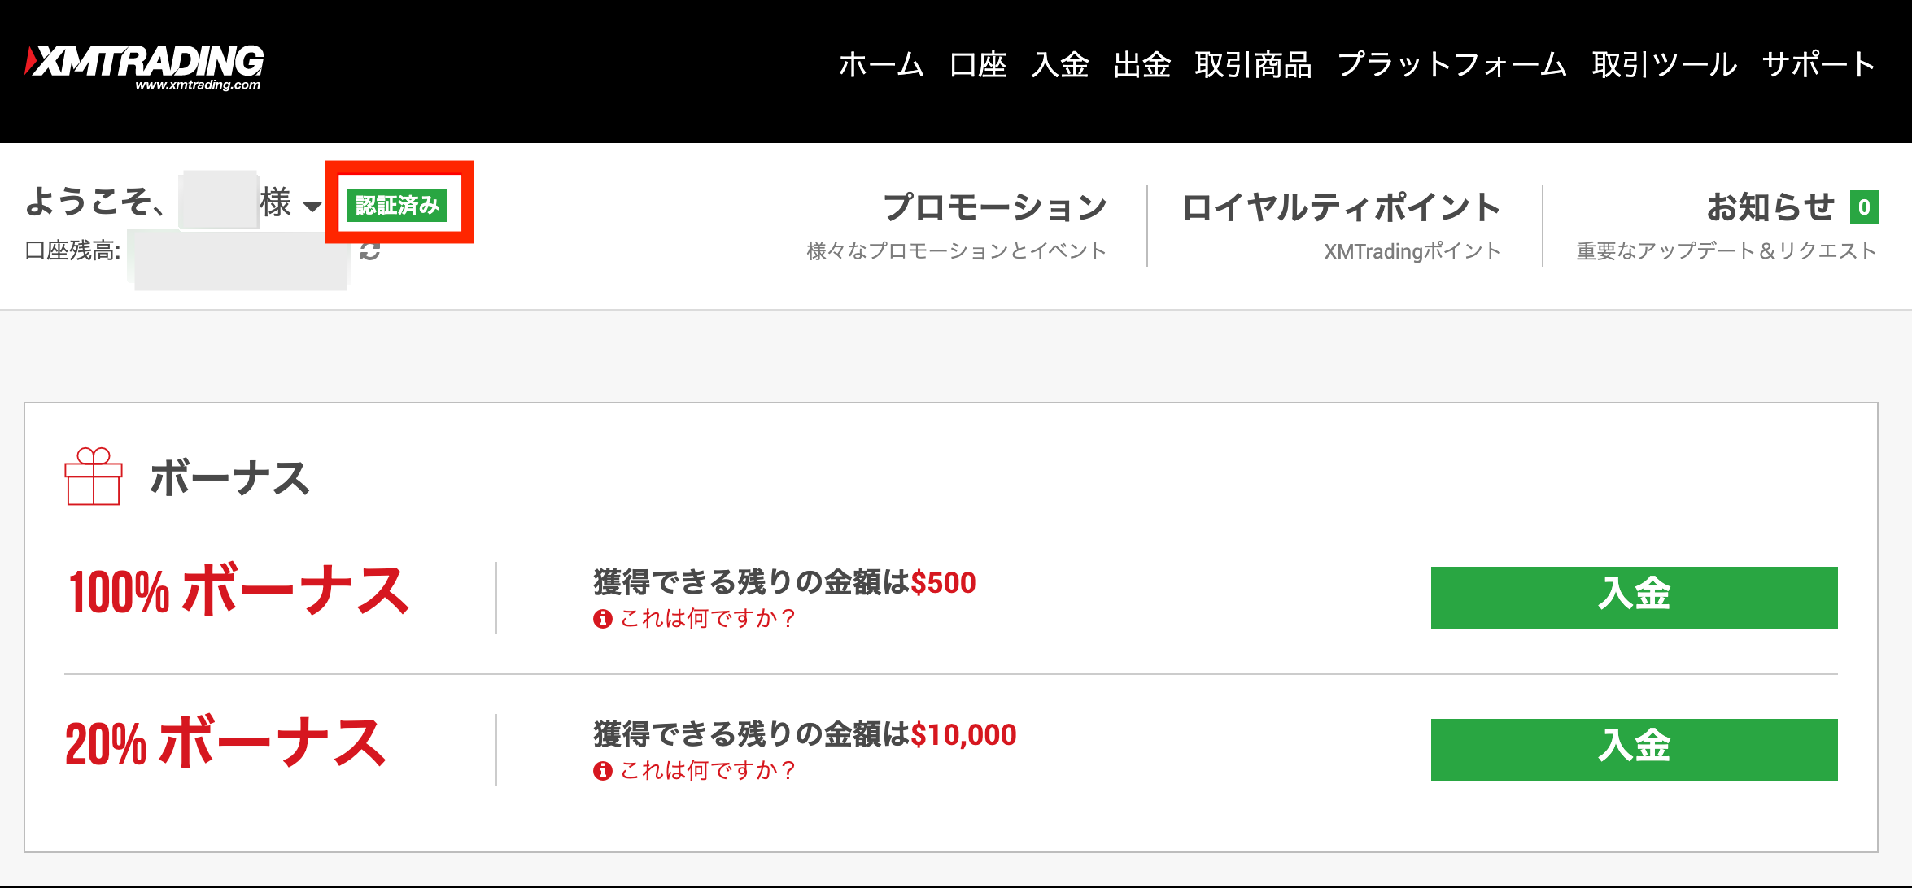Click the info icon beside 100% bonus
The image size is (1912, 888).
[x=602, y=619]
